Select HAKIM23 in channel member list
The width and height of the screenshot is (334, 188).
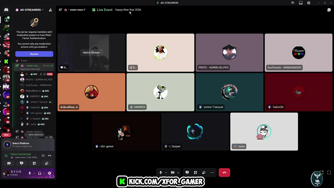click(37, 96)
